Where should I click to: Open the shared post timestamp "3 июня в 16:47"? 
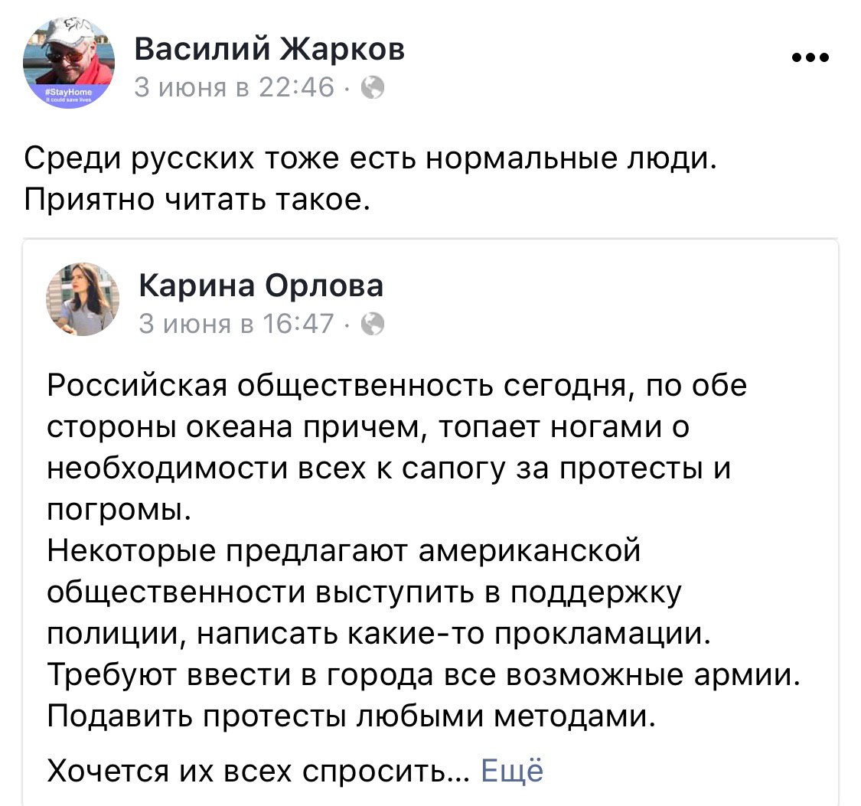236,325
